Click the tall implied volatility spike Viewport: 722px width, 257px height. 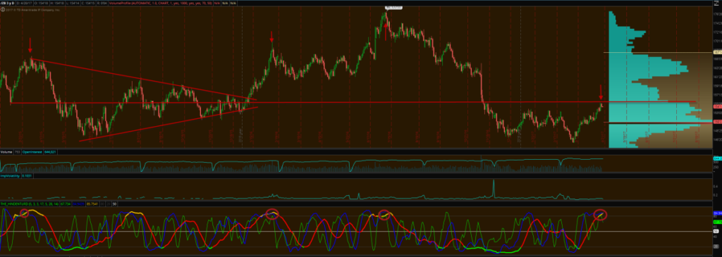[x=494, y=189]
